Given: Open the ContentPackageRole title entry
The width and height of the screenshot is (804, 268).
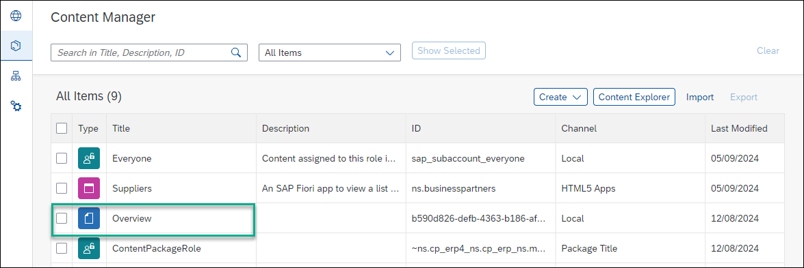Looking at the screenshot, I should tap(157, 248).
